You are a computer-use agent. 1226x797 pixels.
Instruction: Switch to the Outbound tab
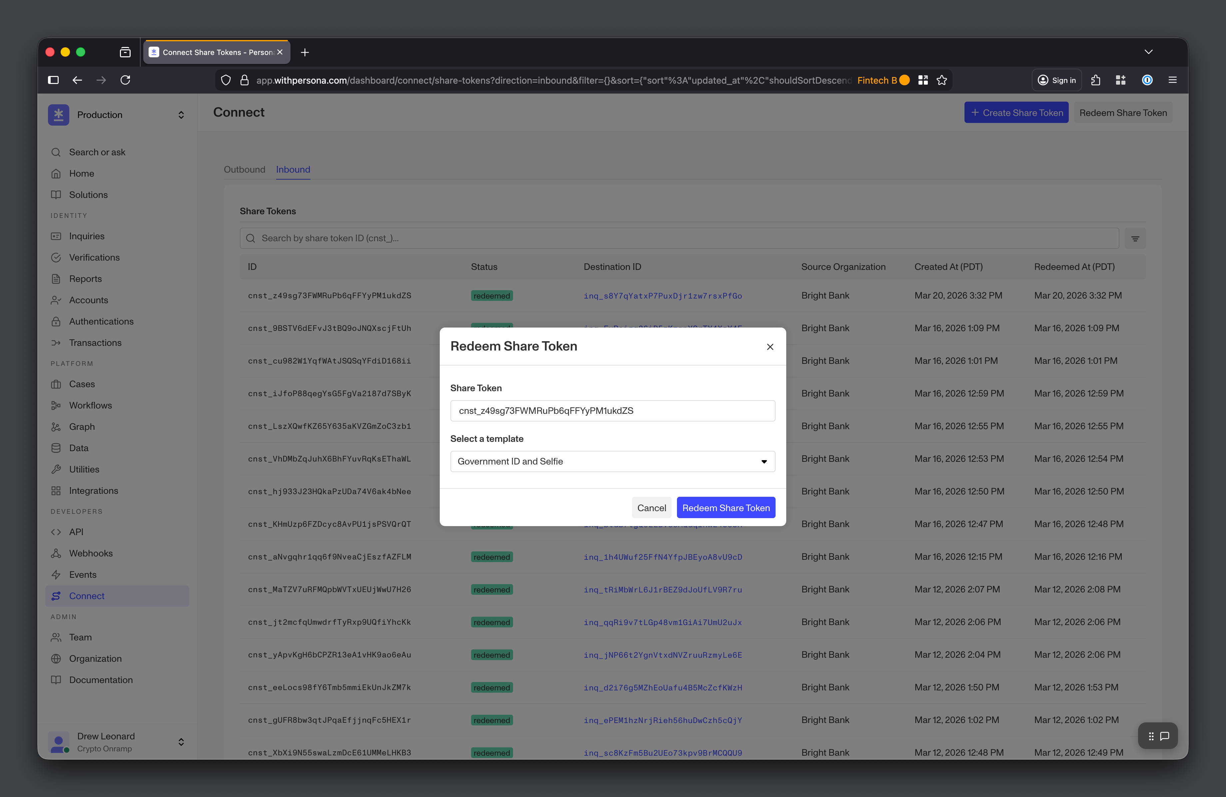244,170
